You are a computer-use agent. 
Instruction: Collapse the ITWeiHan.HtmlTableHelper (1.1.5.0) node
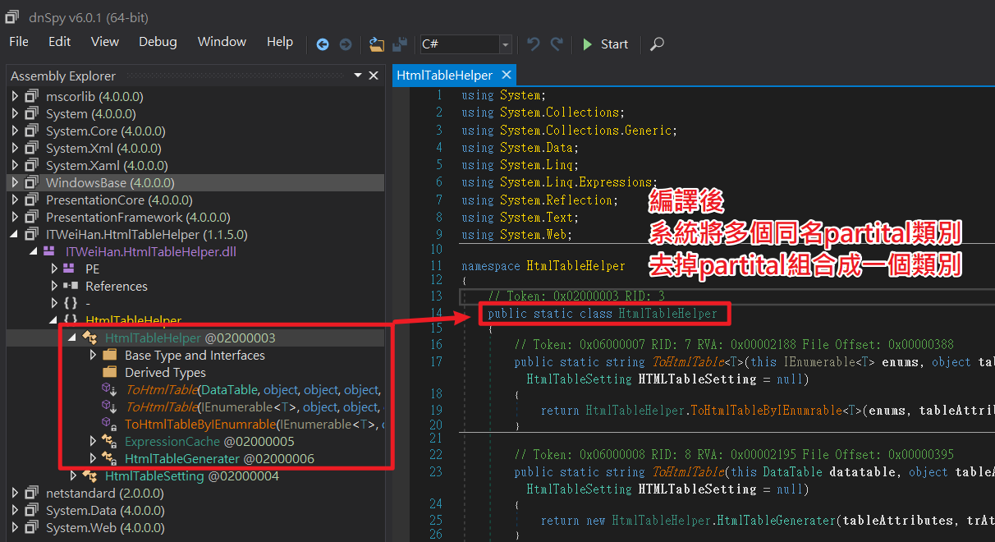[15, 235]
